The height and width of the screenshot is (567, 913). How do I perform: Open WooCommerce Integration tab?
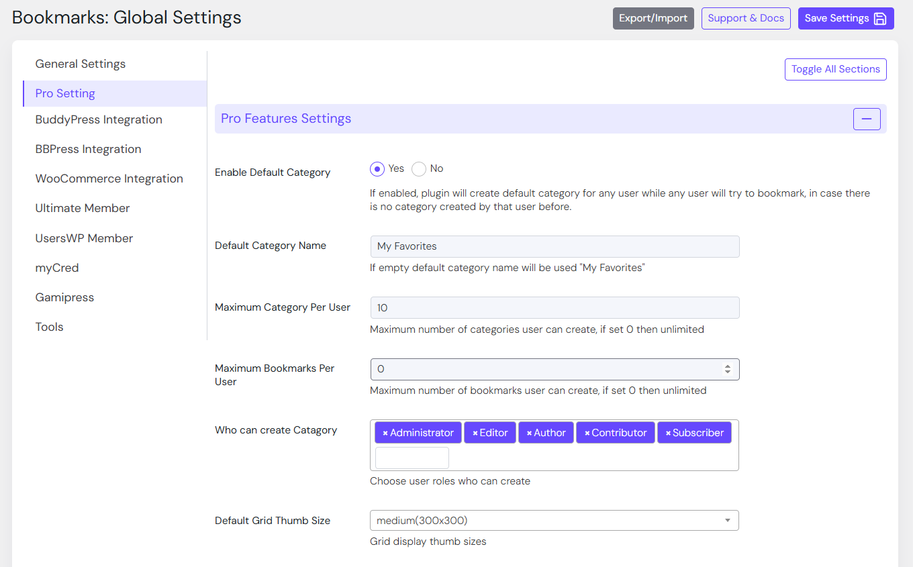point(109,178)
